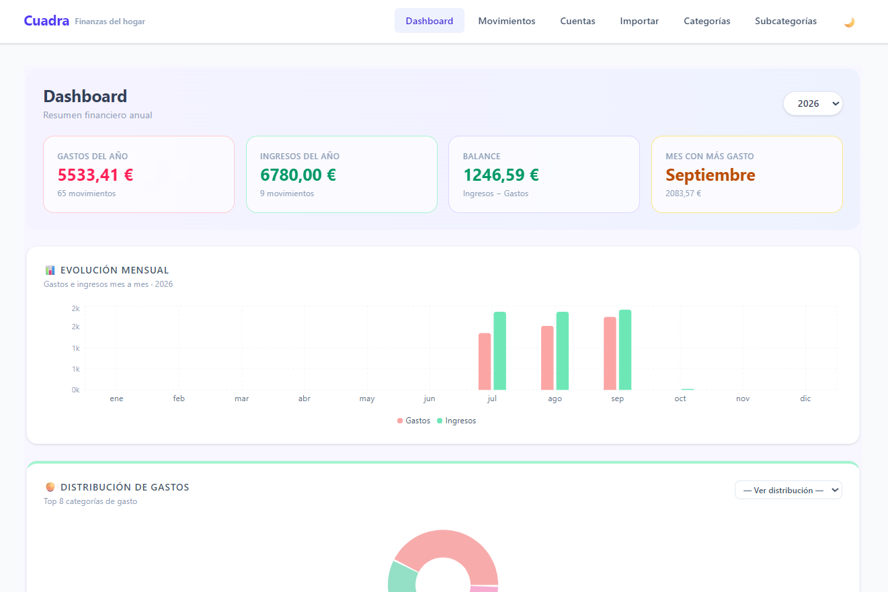The image size is (888, 592).
Task: Navigate to Subcategorías
Action: click(x=786, y=21)
